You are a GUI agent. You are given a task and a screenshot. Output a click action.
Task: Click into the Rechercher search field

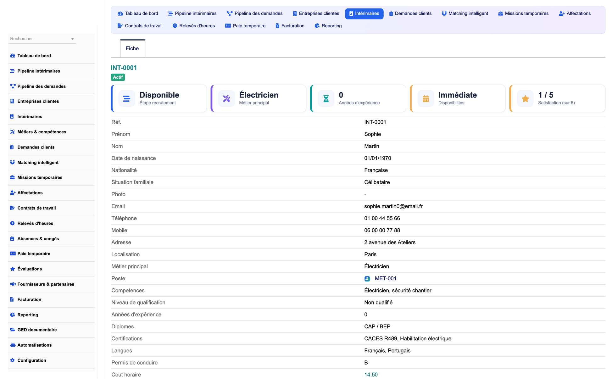click(39, 39)
